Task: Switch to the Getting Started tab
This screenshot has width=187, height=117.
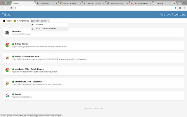Action: [x=70, y=3]
